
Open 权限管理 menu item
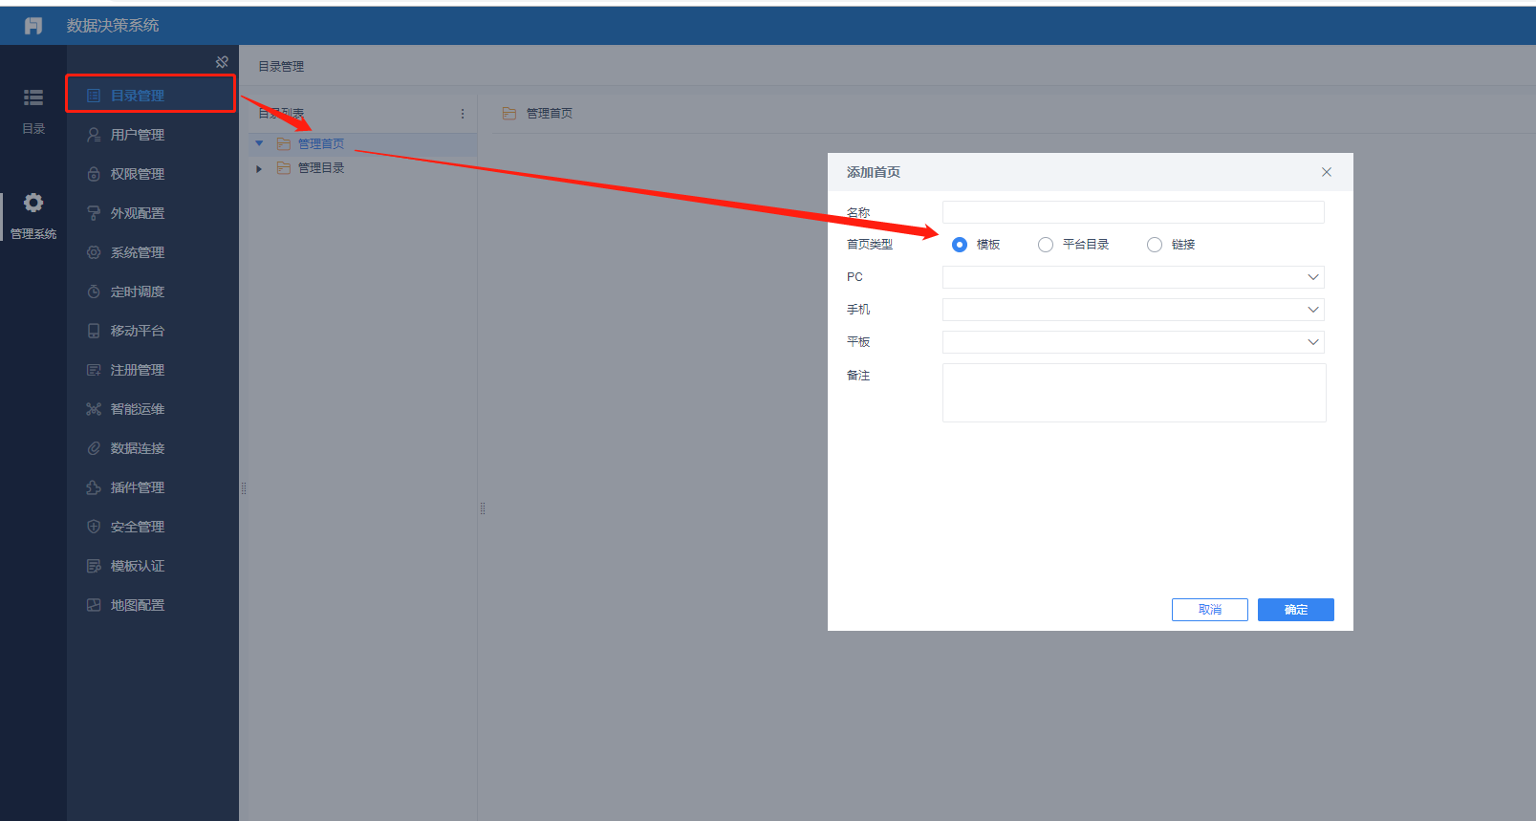151,174
